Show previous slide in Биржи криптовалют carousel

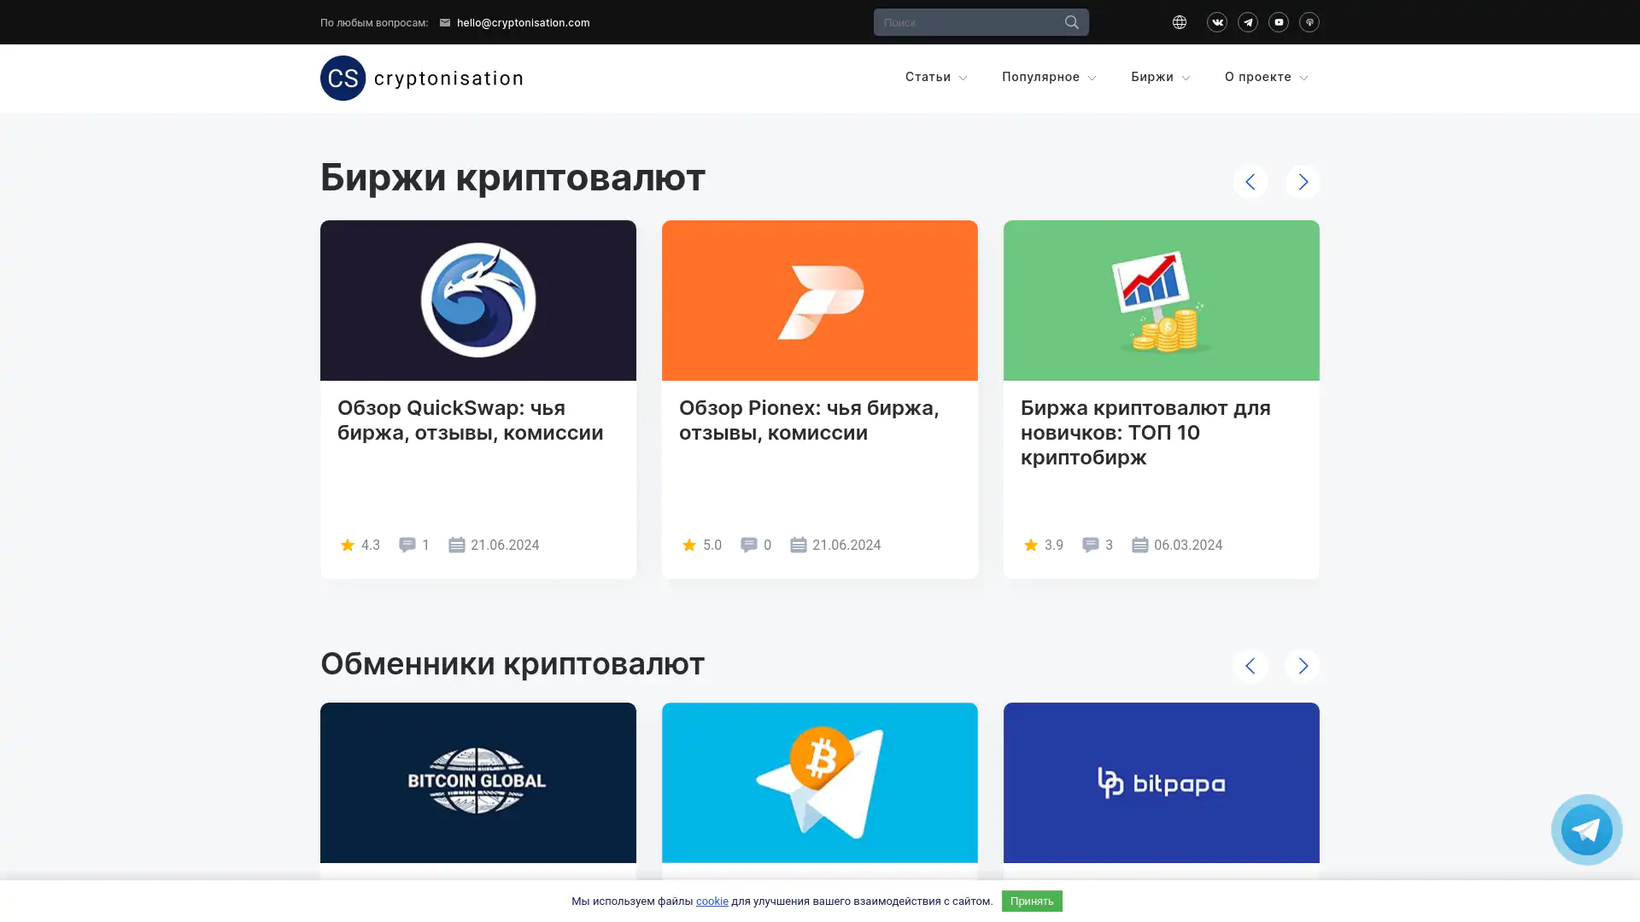(1250, 182)
